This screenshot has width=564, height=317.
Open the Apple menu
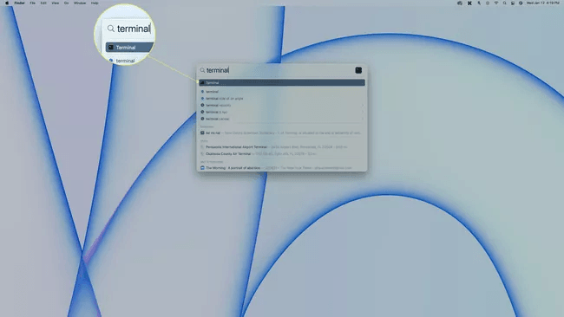tap(7, 3)
